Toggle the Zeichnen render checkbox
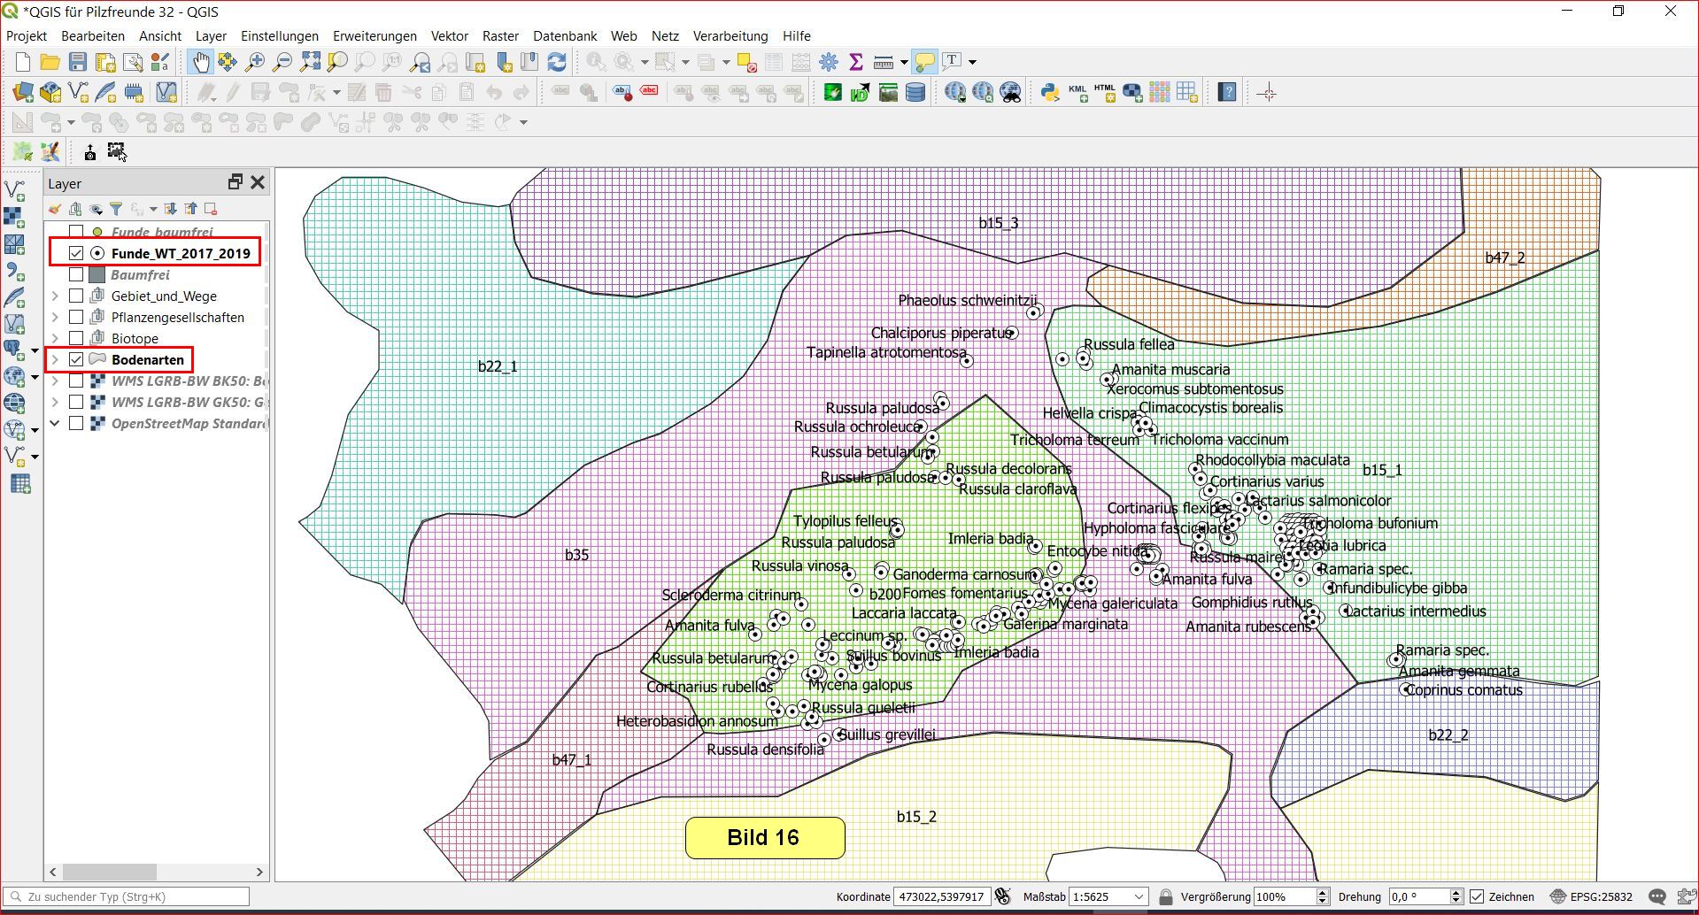This screenshot has height=915, width=1699. click(x=1477, y=896)
